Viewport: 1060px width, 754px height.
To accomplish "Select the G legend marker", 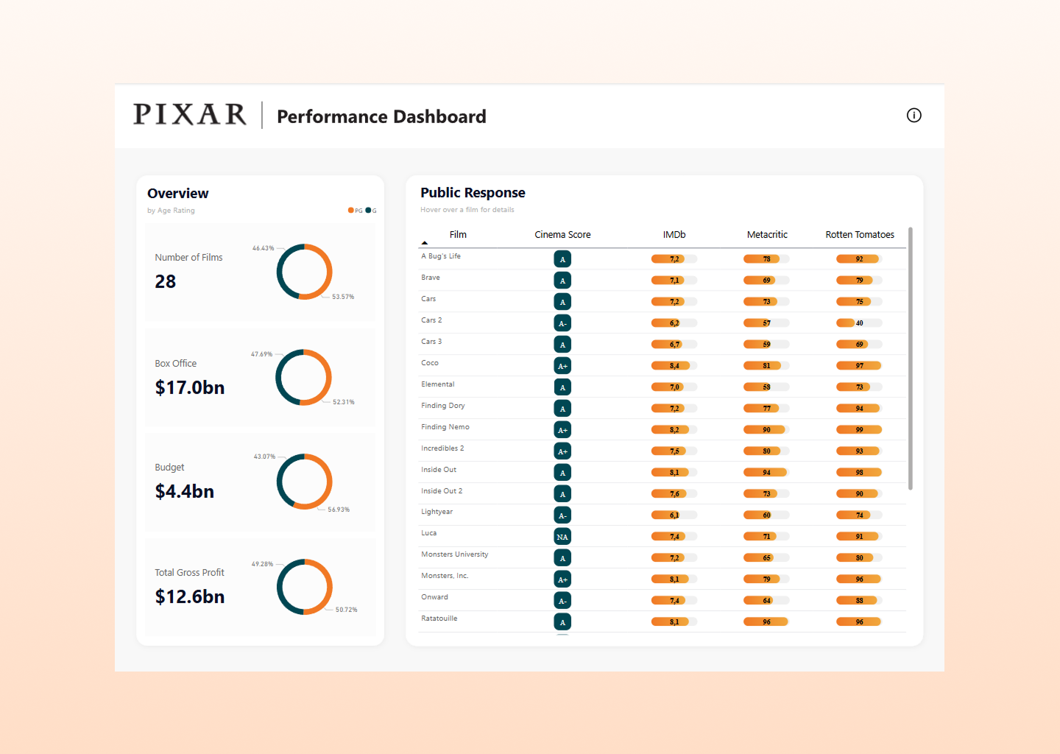I will 369,211.
